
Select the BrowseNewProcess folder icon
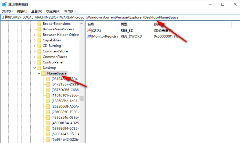coord(39,29)
